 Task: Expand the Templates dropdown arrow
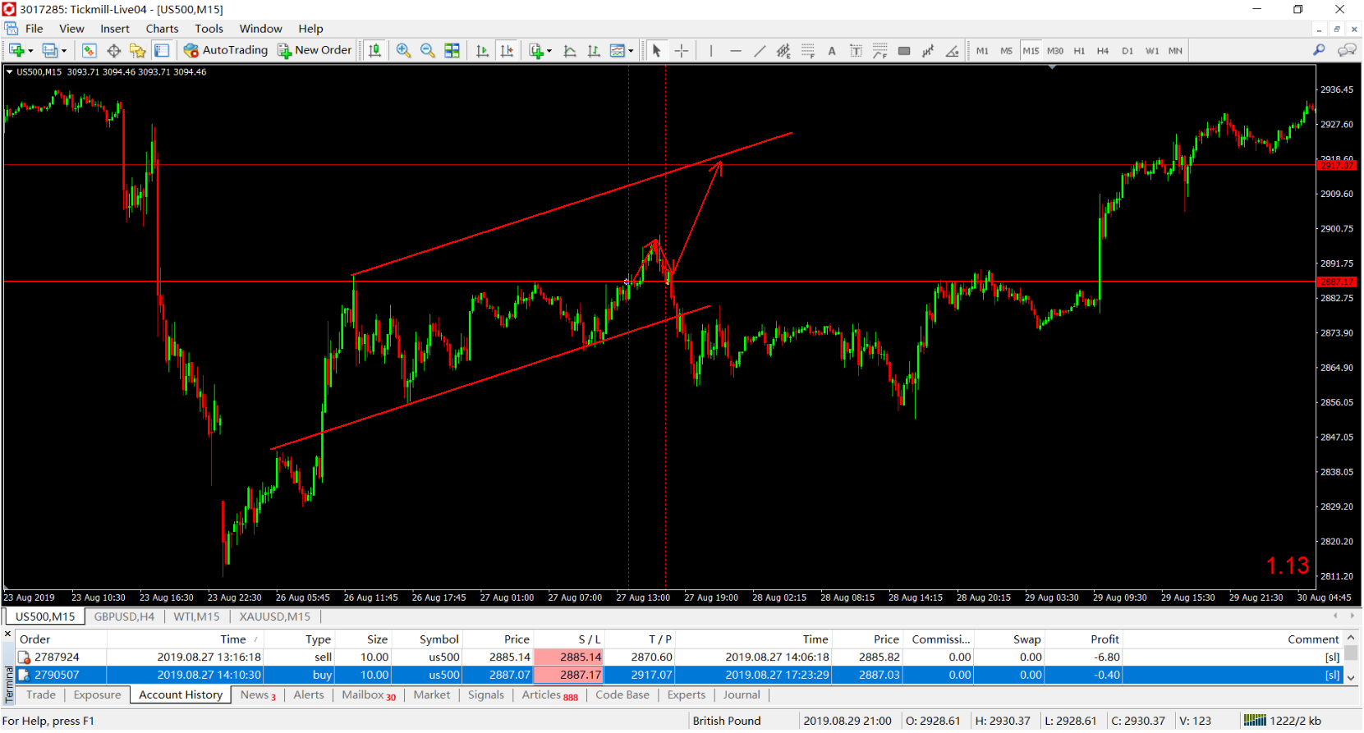point(631,51)
